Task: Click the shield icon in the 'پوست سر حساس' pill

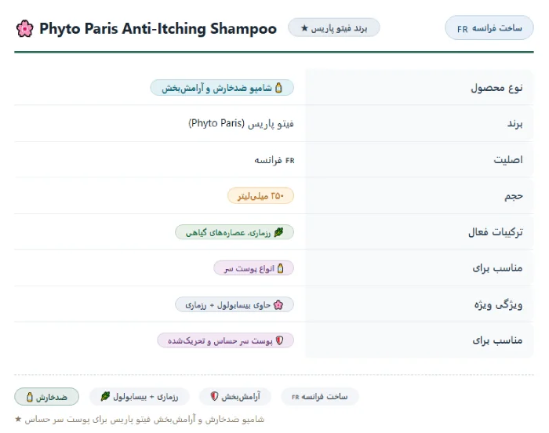Action: 279,340
